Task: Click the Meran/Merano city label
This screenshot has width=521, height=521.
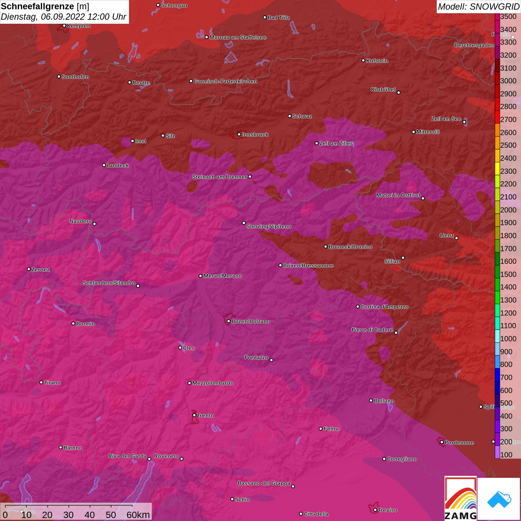Action: (x=223, y=276)
